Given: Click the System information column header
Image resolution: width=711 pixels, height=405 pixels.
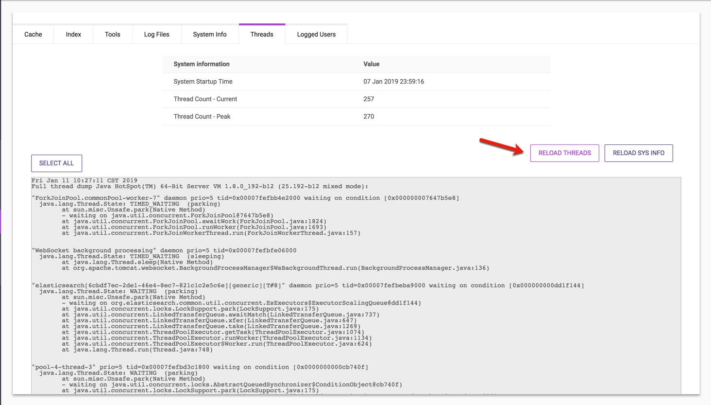Looking at the screenshot, I should 202,64.
